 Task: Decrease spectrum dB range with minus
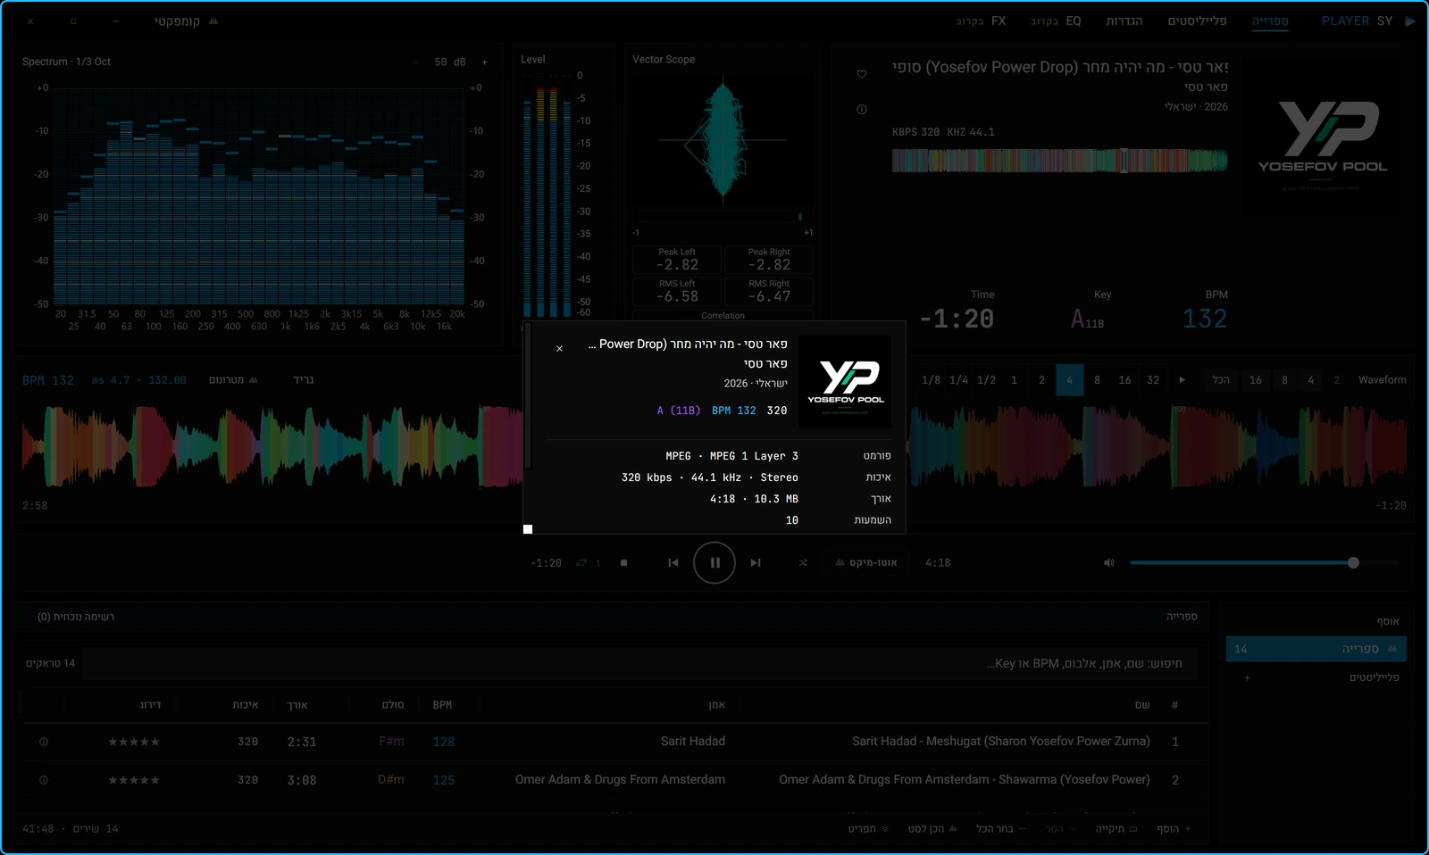(416, 62)
